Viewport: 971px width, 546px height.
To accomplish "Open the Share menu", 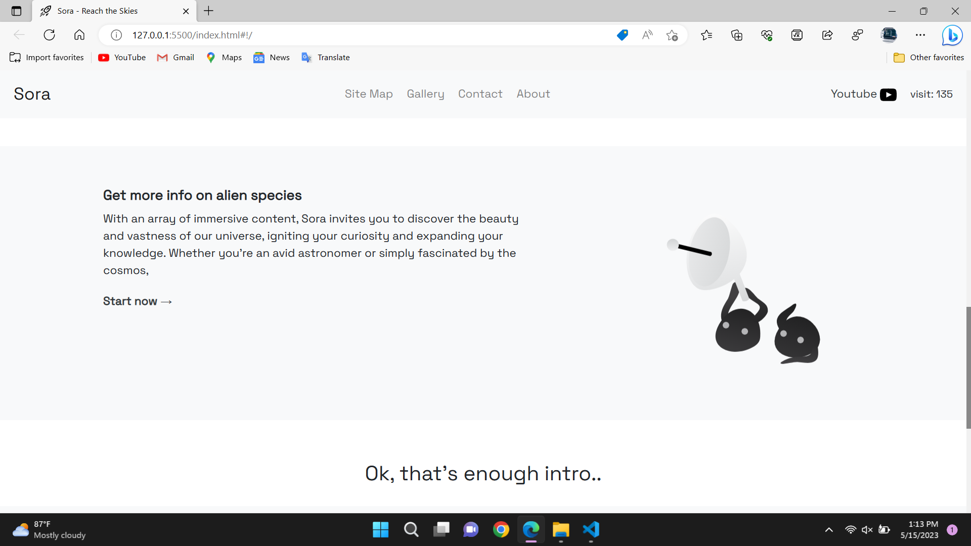I will (827, 35).
